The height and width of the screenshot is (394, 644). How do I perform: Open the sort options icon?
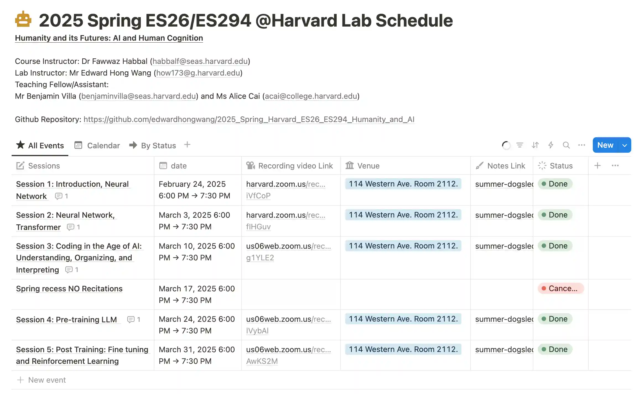(535, 145)
